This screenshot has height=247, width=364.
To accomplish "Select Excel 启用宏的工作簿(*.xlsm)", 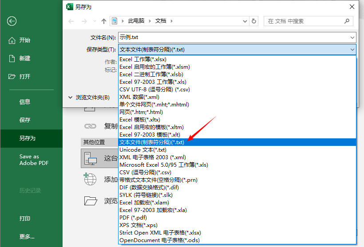I will click(237, 67).
